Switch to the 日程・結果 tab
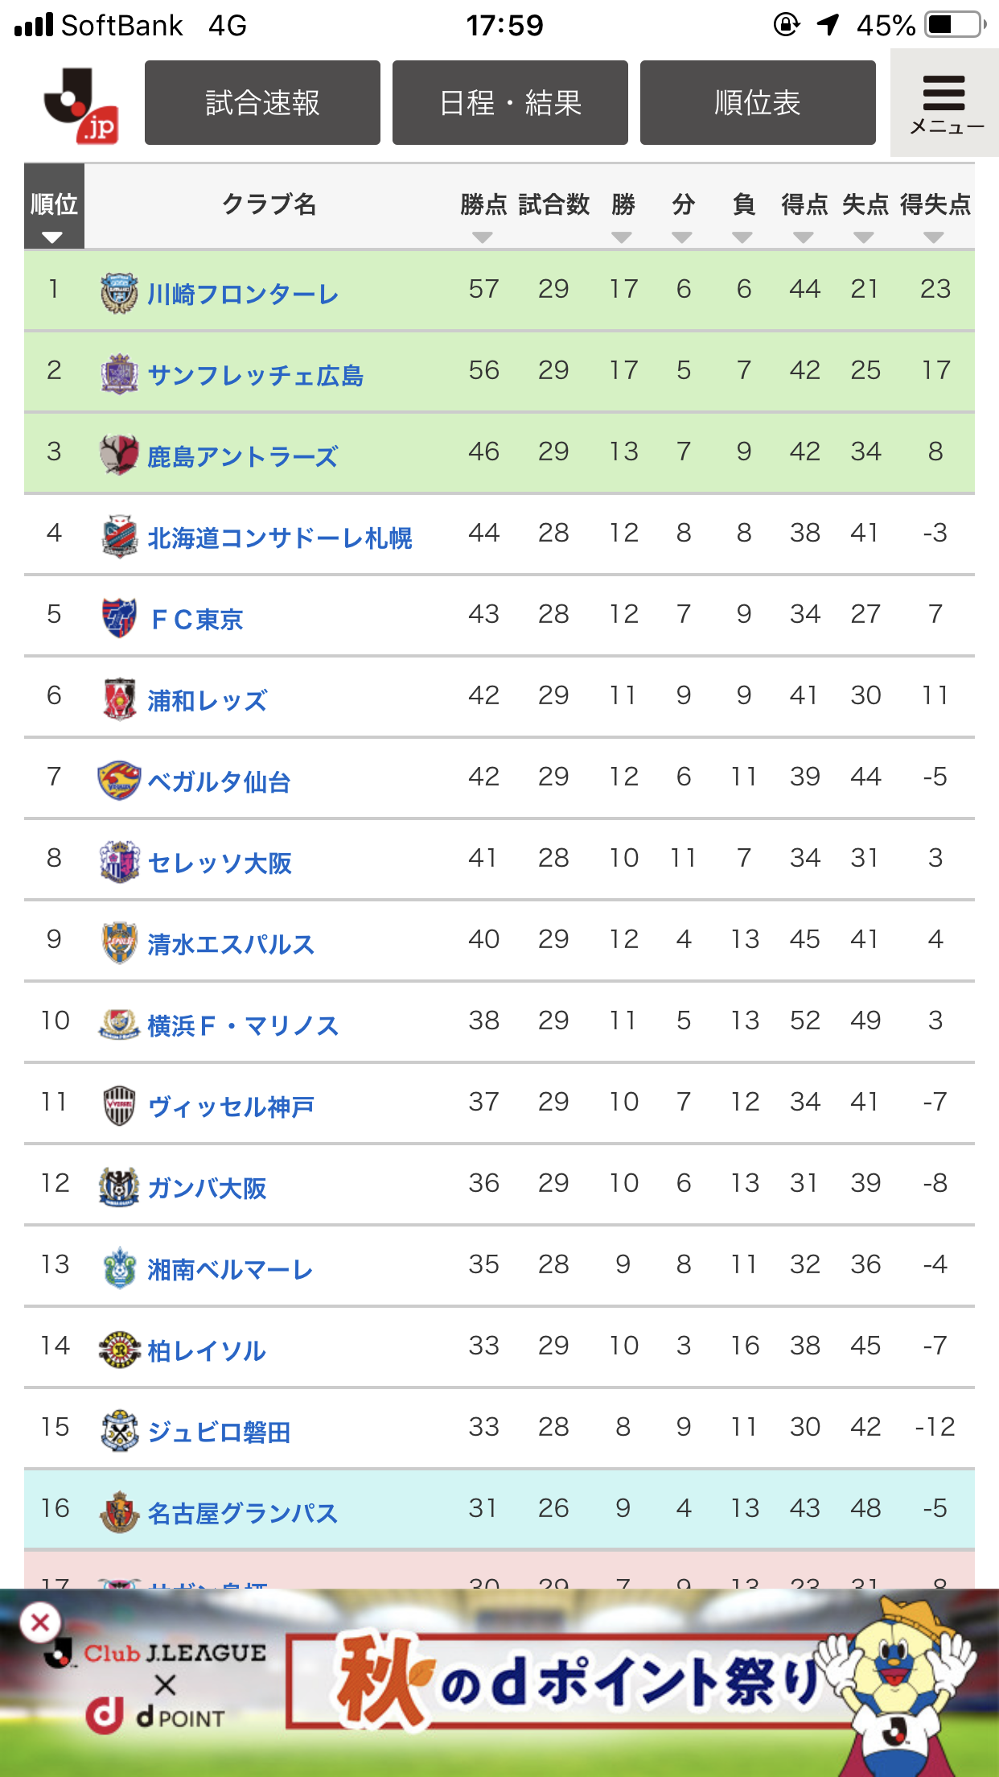999x1777 pixels. pyautogui.click(x=510, y=103)
